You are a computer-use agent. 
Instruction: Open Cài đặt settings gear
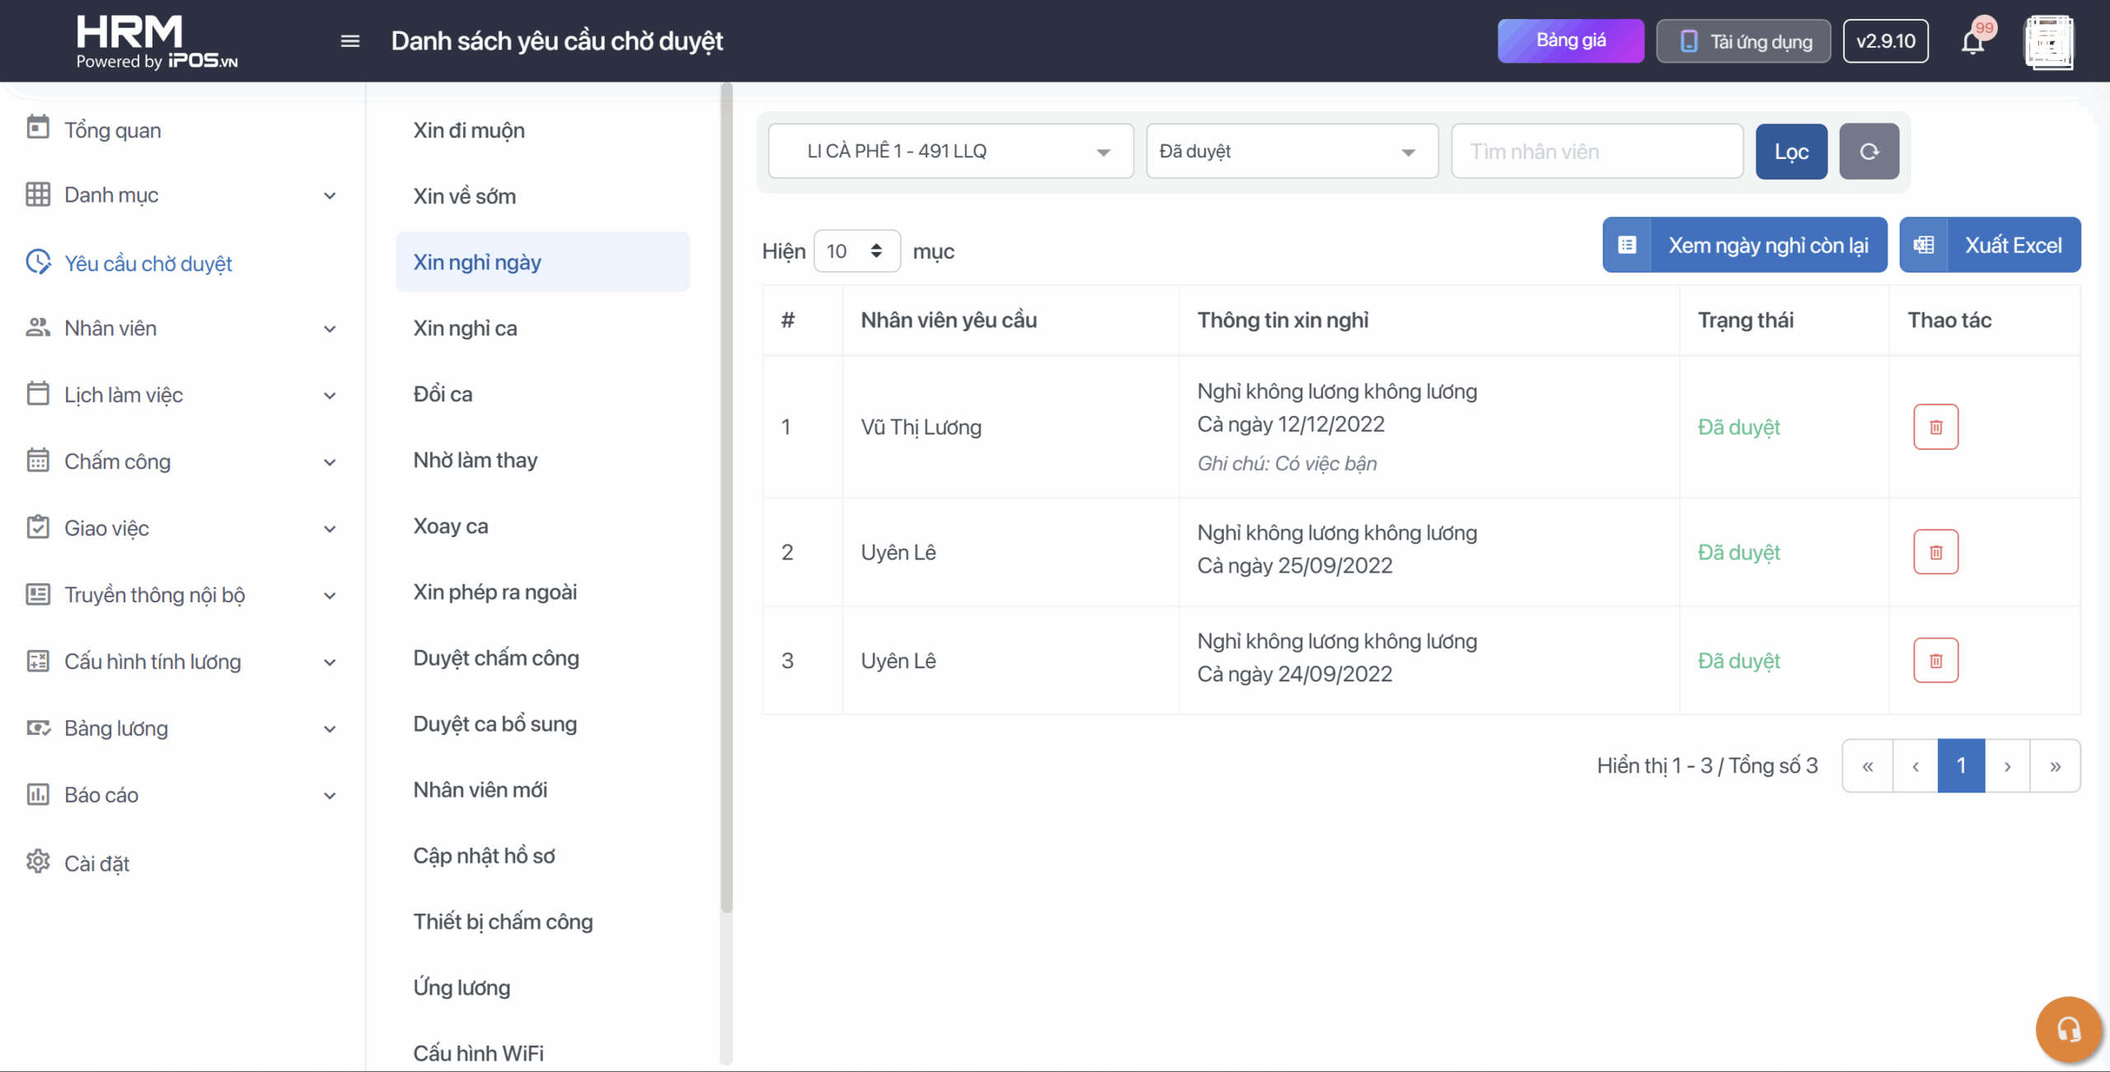pyautogui.click(x=38, y=862)
